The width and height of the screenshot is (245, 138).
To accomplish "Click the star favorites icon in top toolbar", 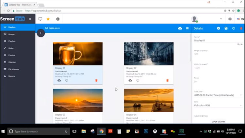I will pyautogui.click(x=48, y=19).
